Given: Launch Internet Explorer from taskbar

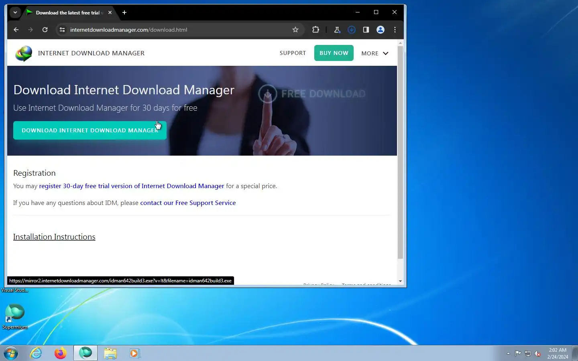Looking at the screenshot, I should click(x=36, y=353).
